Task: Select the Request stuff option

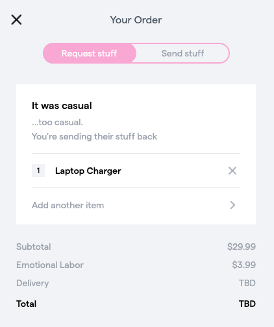Action: (x=90, y=53)
